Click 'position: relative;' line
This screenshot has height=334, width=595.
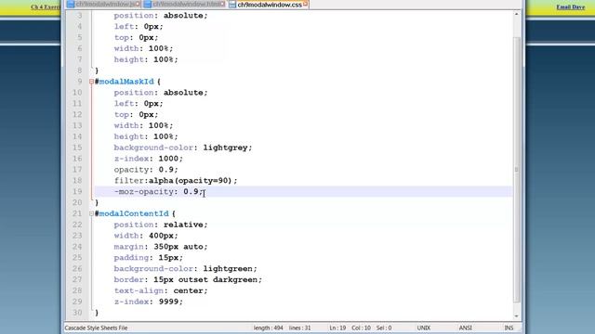point(161,225)
